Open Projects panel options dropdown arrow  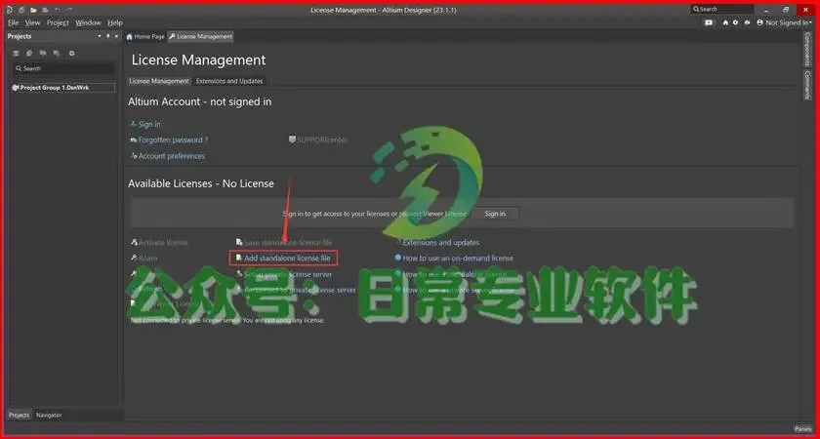pyautogui.click(x=100, y=37)
